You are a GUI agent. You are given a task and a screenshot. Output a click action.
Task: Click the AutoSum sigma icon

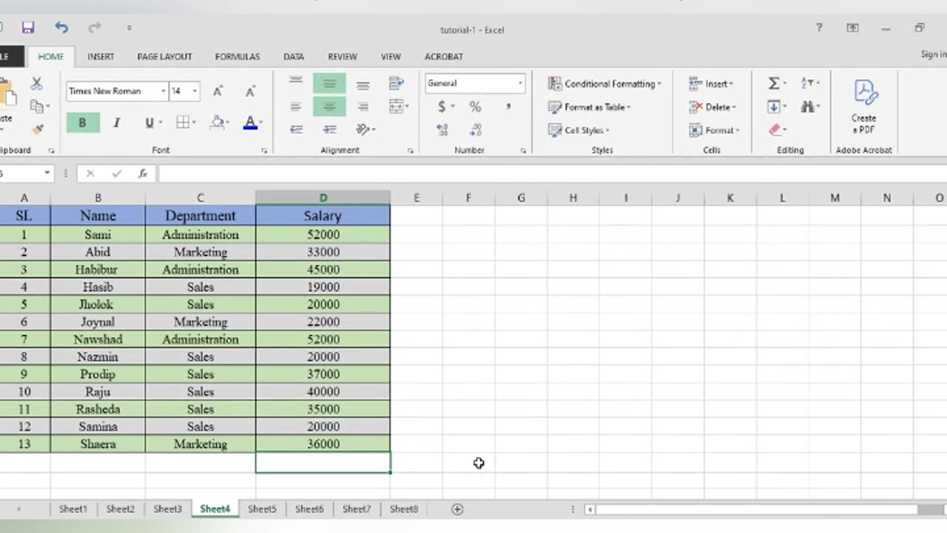(x=774, y=84)
